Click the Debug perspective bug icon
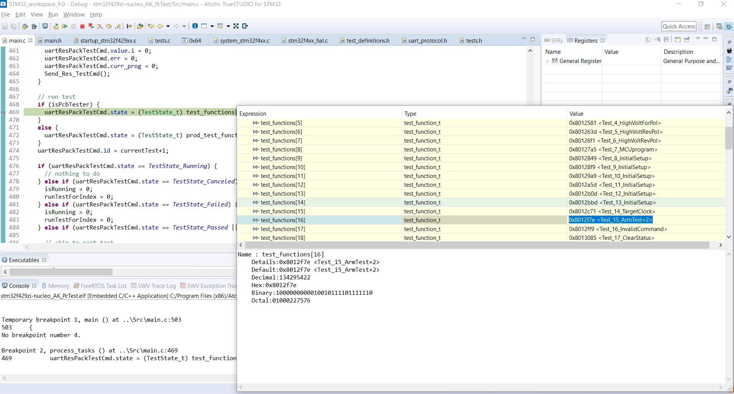The image size is (734, 394). click(x=729, y=27)
